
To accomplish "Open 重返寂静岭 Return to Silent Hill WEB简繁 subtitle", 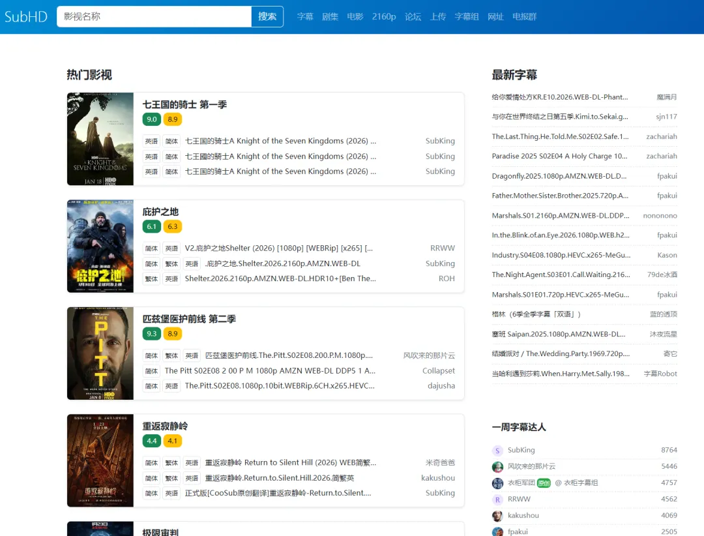I will (291, 463).
